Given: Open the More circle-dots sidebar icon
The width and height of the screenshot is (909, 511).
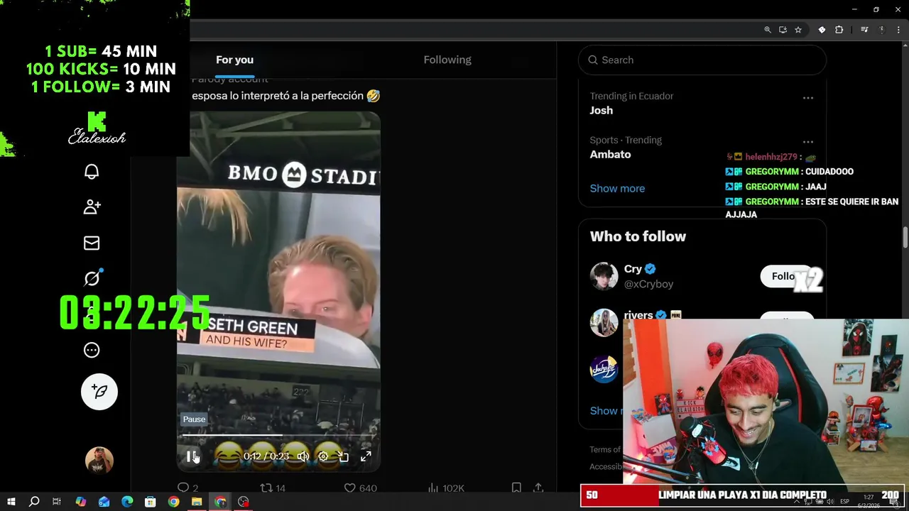Looking at the screenshot, I should 92,350.
